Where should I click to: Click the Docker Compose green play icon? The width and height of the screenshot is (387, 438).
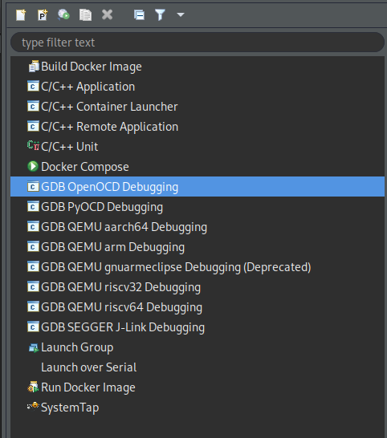point(33,167)
